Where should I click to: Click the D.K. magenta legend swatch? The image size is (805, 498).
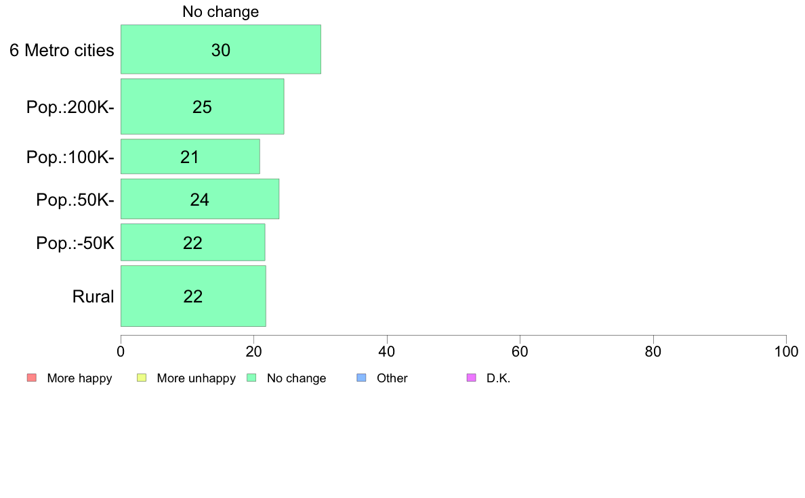[x=472, y=378]
